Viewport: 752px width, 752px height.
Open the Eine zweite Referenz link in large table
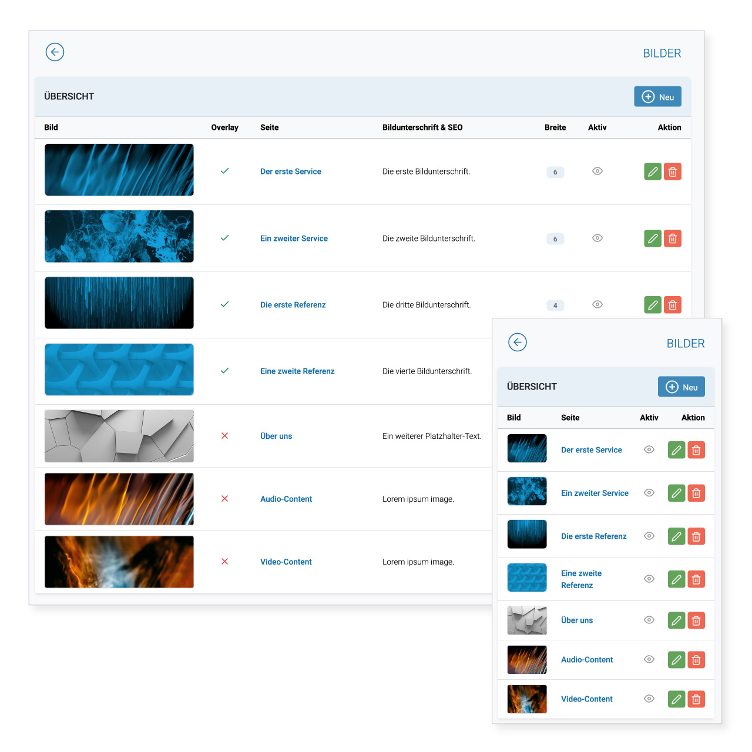297,371
